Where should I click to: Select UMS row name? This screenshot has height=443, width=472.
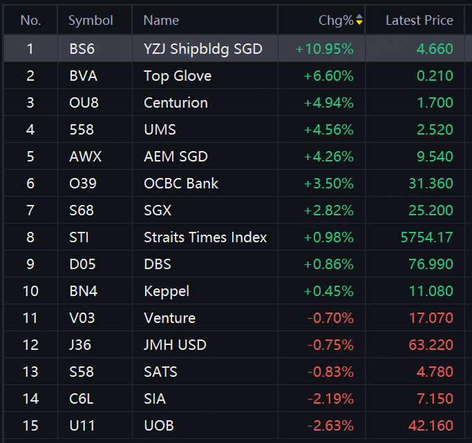tap(160, 130)
